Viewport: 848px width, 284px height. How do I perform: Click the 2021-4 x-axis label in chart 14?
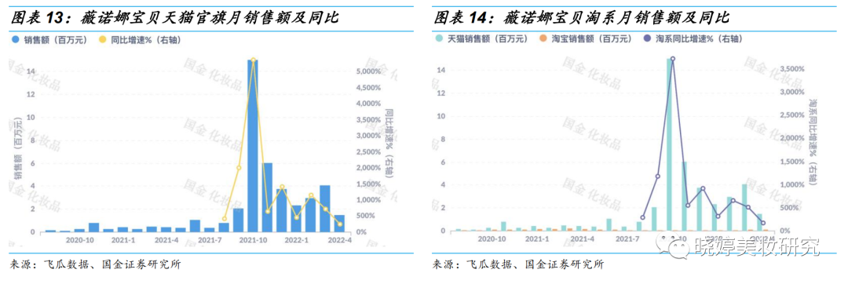[582, 238]
